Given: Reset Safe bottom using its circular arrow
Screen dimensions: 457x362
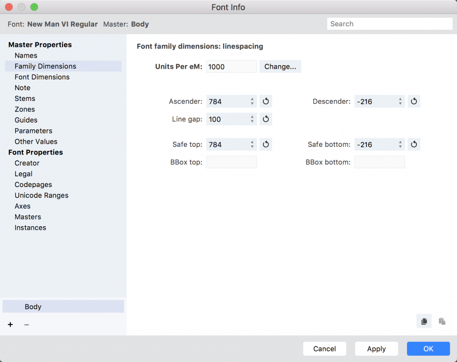Looking at the screenshot, I should (x=414, y=145).
